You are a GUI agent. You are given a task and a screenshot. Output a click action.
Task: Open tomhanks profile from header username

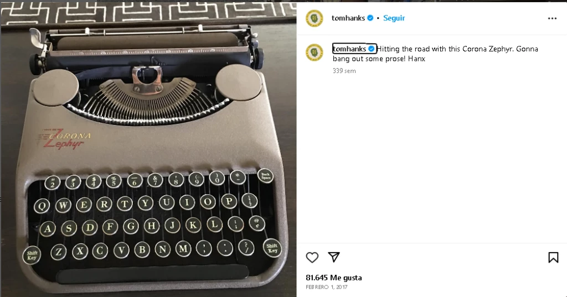(348, 18)
